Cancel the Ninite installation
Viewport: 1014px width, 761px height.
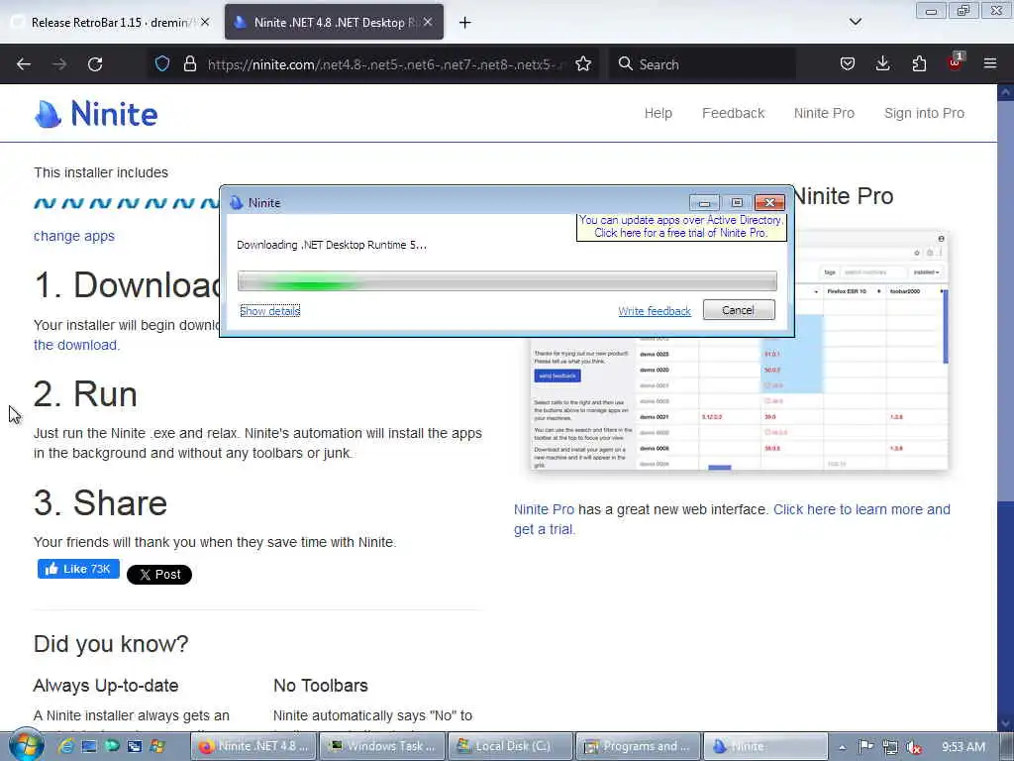click(739, 310)
